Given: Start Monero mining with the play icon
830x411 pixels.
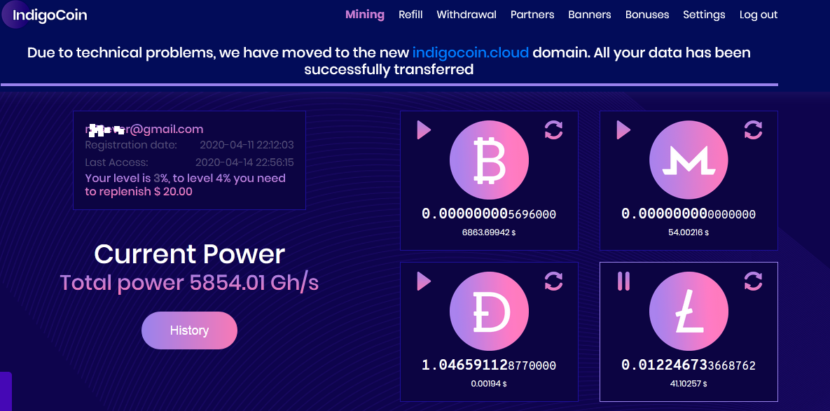Looking at the screenshot, I should (x=623, y=130).
